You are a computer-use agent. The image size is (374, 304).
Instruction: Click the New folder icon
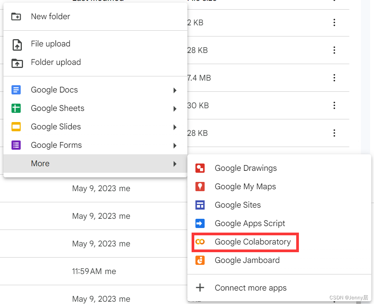(16, 17)
